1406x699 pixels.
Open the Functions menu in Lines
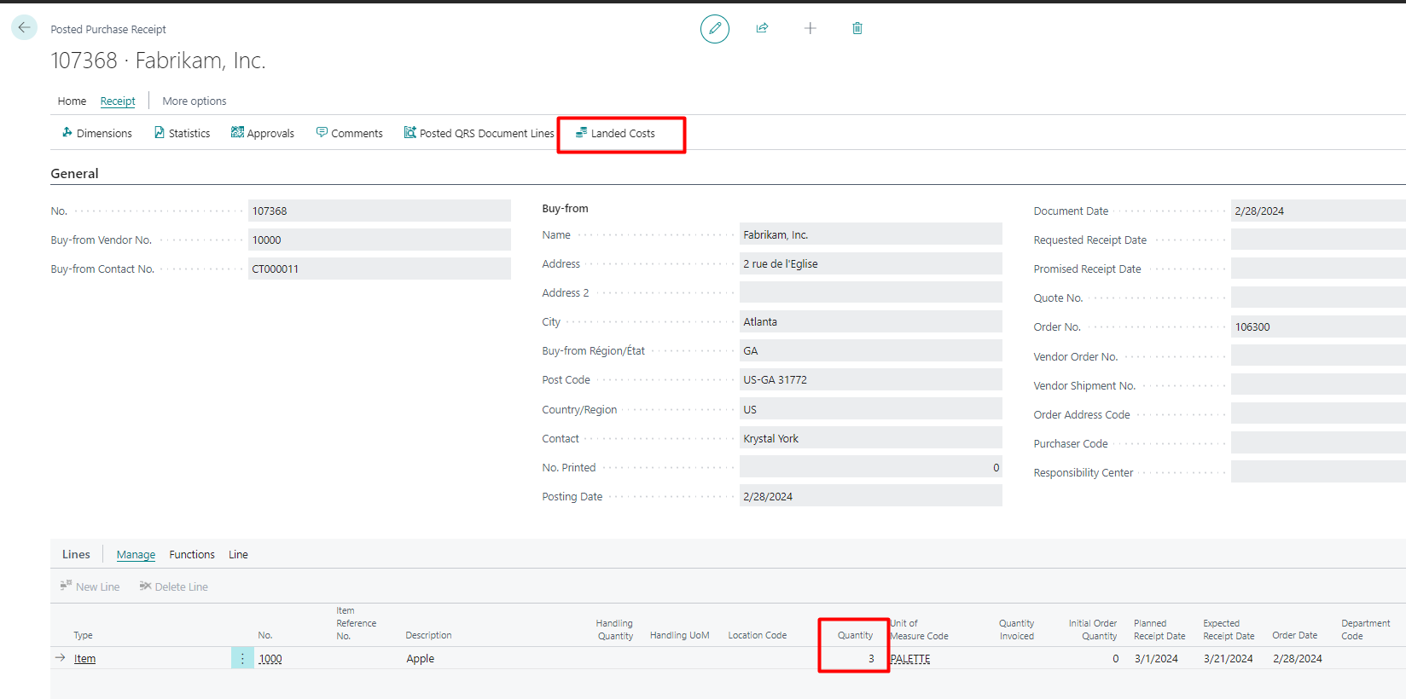coord(192,554)
